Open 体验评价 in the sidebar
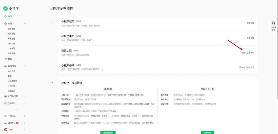 pyautogui.click(x=12, y=71)
